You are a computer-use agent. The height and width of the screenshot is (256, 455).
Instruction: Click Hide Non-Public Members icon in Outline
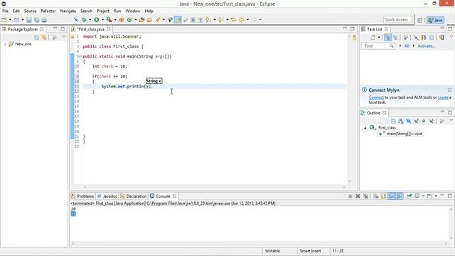(x=424, y=121)
